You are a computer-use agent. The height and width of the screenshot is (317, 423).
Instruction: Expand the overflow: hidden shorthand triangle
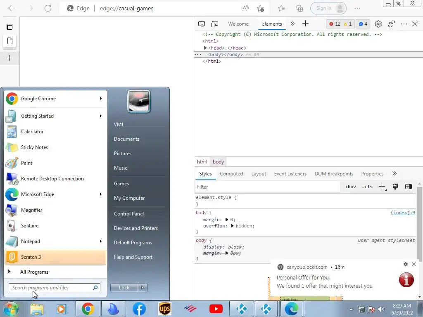[x=232, y=226]
